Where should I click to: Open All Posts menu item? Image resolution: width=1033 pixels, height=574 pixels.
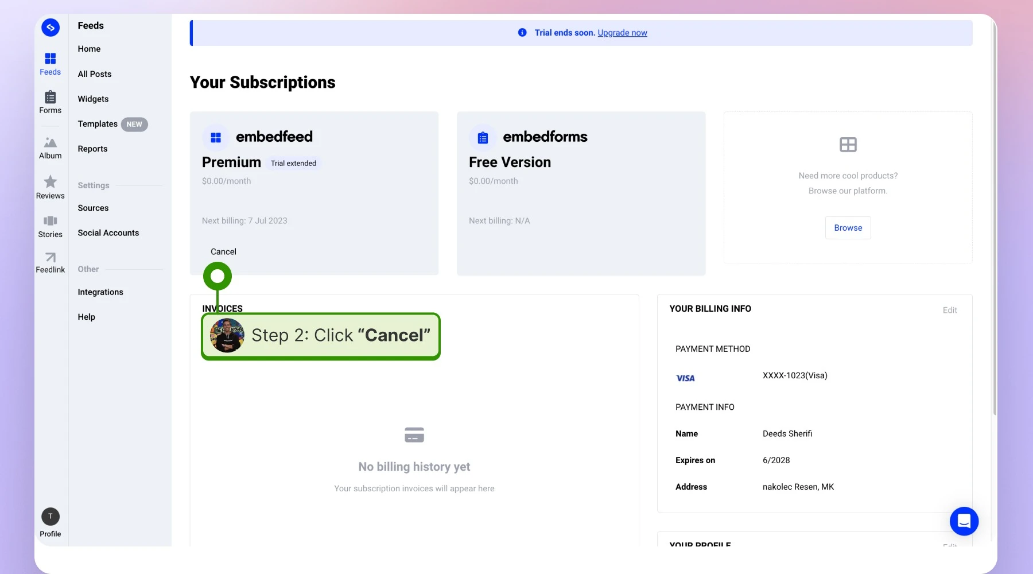(95, 74)
